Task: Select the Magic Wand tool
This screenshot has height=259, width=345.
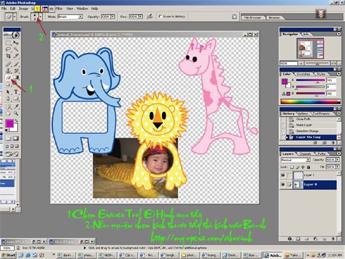Action: [x=16, y=49]
